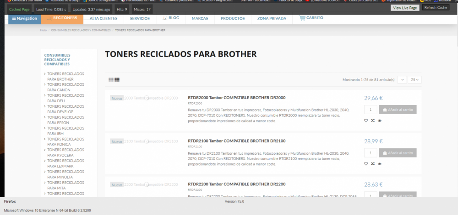
Task: Click the Load Time: 0.085 s indicator
Action: (x=51, y=9)
